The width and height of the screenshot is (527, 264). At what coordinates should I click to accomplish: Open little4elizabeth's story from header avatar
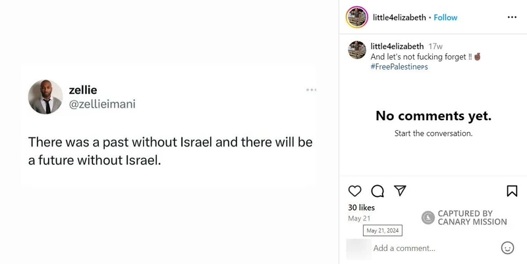pos(356,17)
